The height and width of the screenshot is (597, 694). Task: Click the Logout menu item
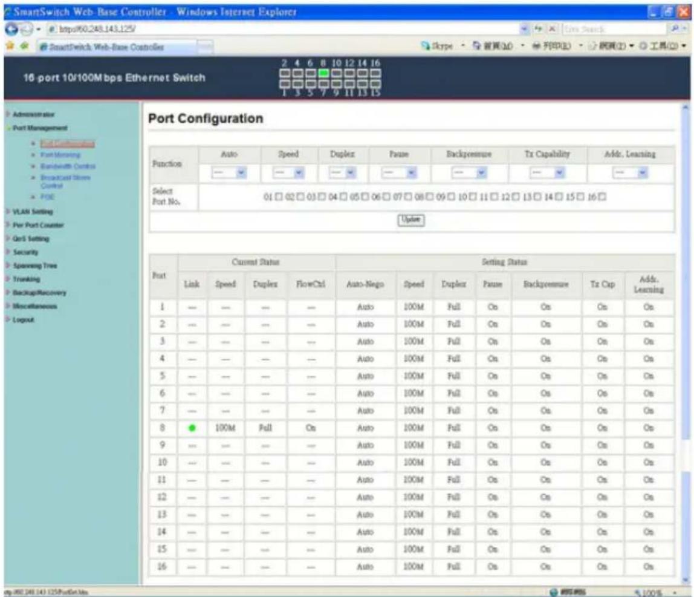23,320
